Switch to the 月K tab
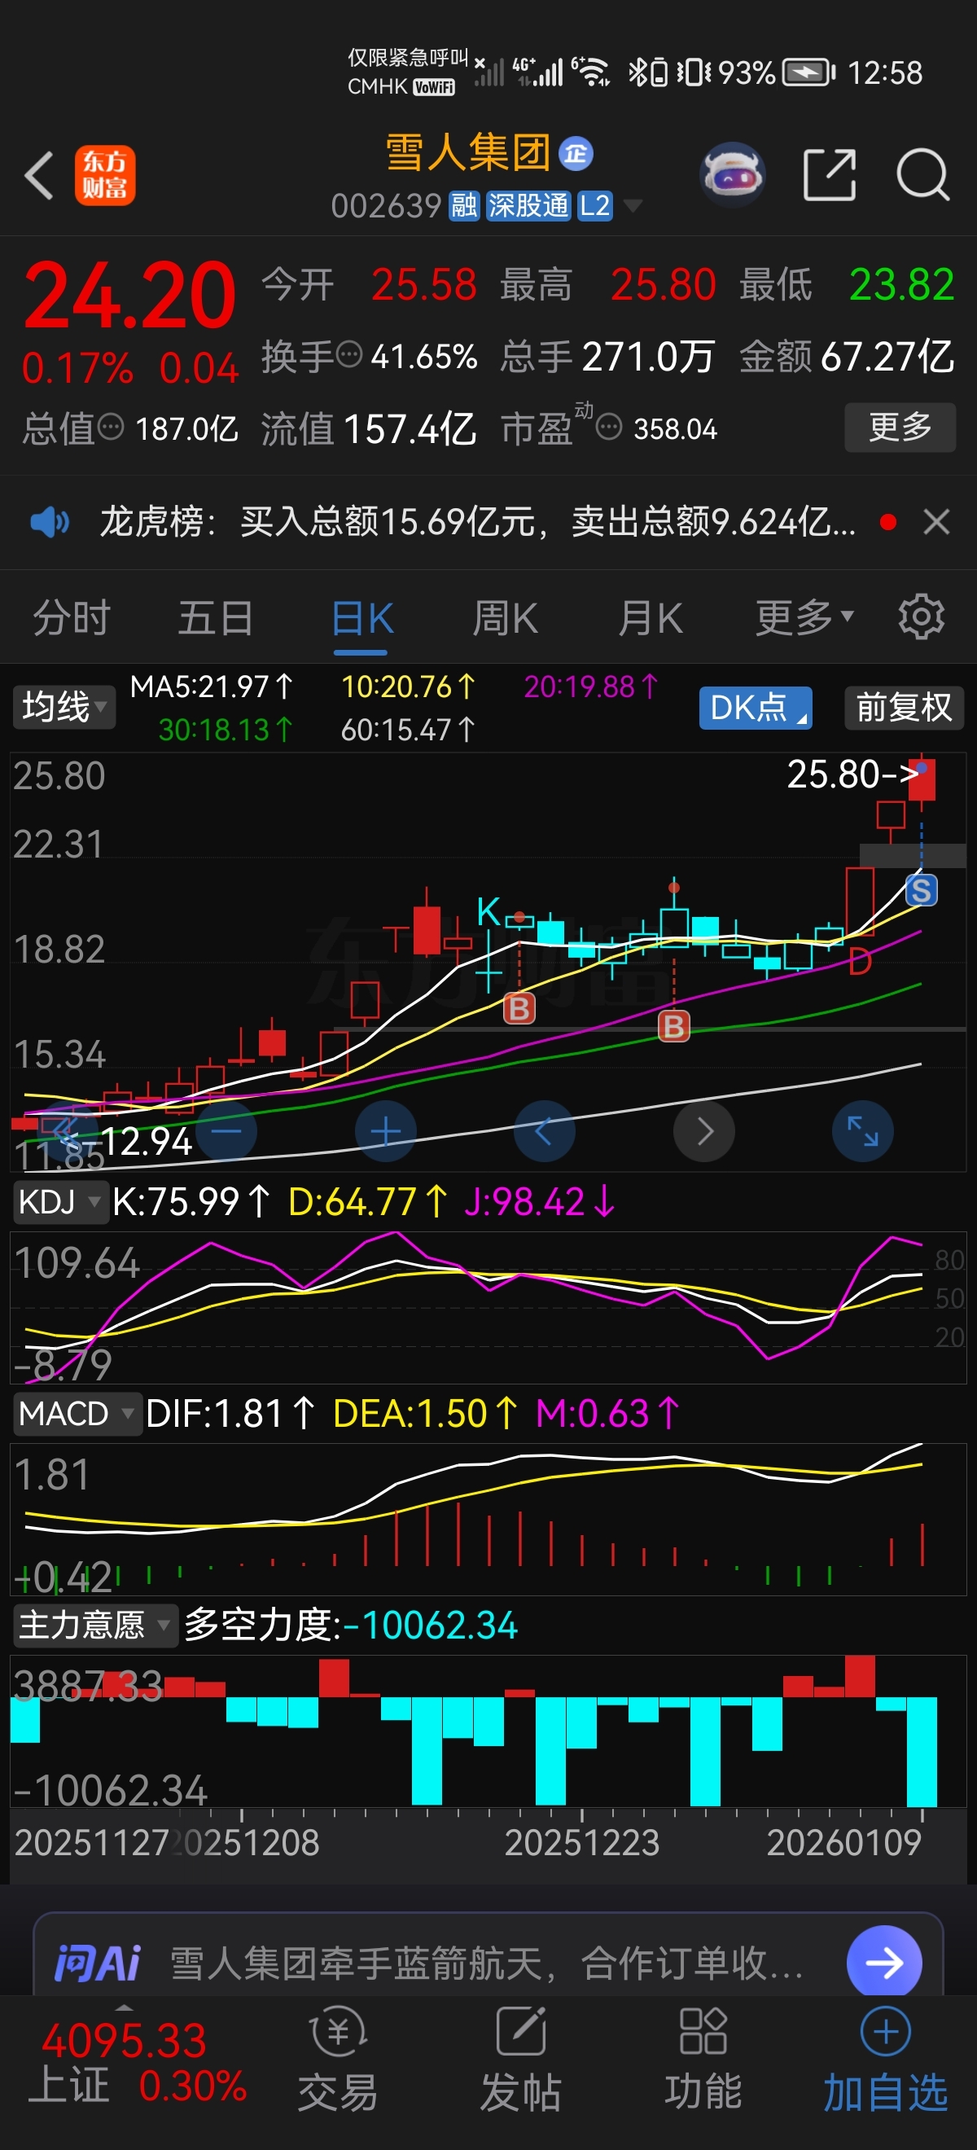The width and height of the screenshot is (977, 2150). [x=650, y=618]
